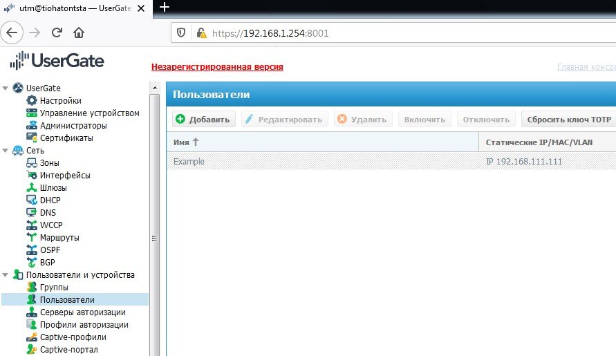The height and width of the screenshot is (356, 616).
Task: Open a new browser tab
Action: coord(165,7)
